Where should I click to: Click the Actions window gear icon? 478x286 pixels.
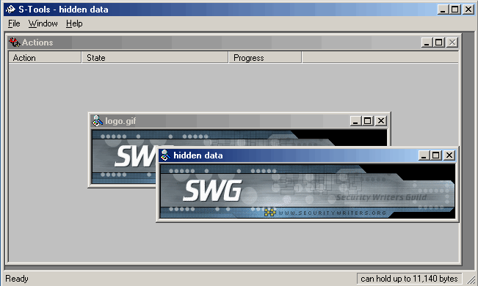click(14, 43)
